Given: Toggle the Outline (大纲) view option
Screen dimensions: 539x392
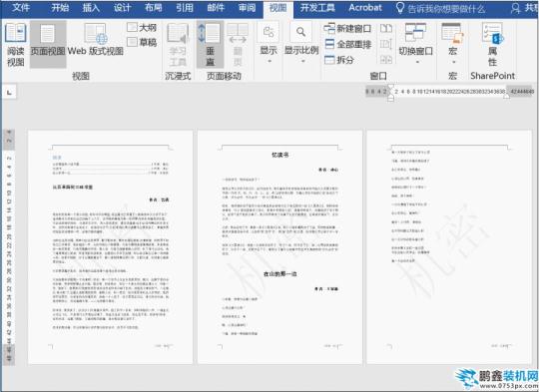Looking at the screenshot, I should point(142,27).
